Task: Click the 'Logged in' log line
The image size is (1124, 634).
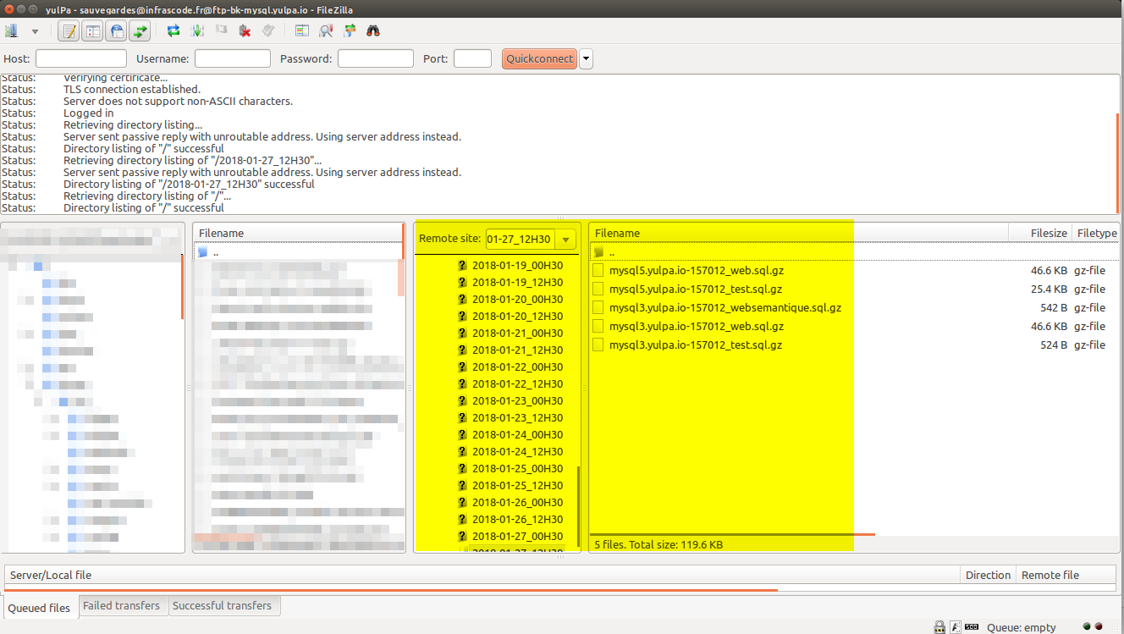Action: (x=89, y=113)
